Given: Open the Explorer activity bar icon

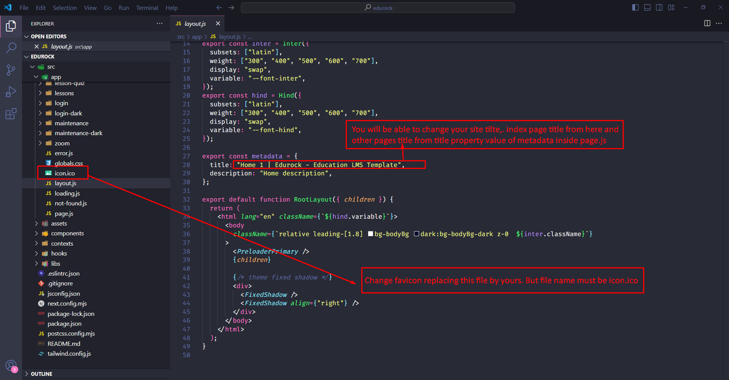Looking at the screenshot, I should (x=11, y=26).
